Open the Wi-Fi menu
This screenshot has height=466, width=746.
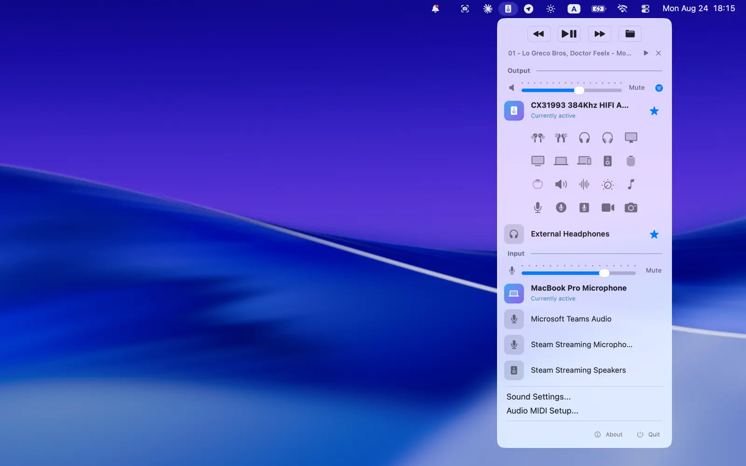pyautogui.click(x=622, y=8)
